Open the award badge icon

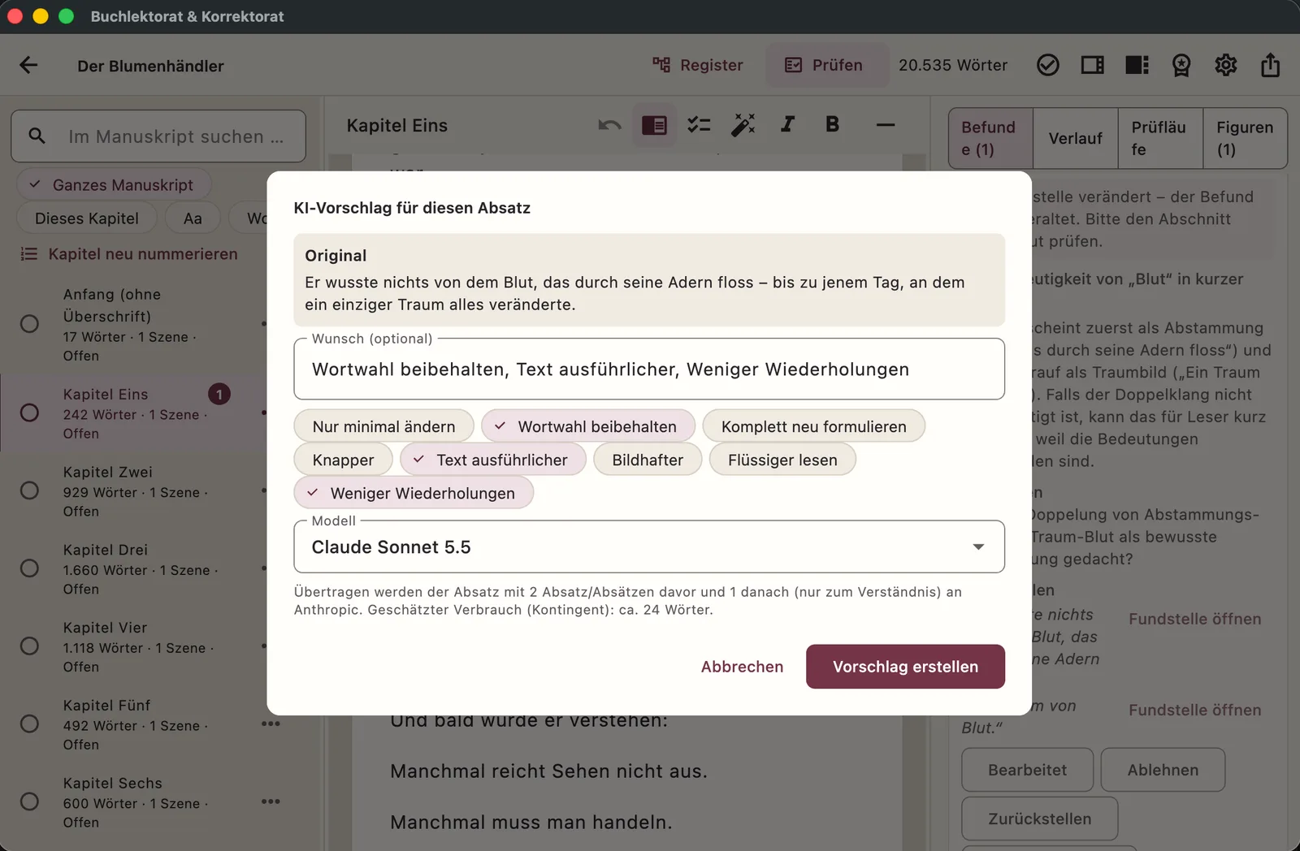coord(1181,65)
